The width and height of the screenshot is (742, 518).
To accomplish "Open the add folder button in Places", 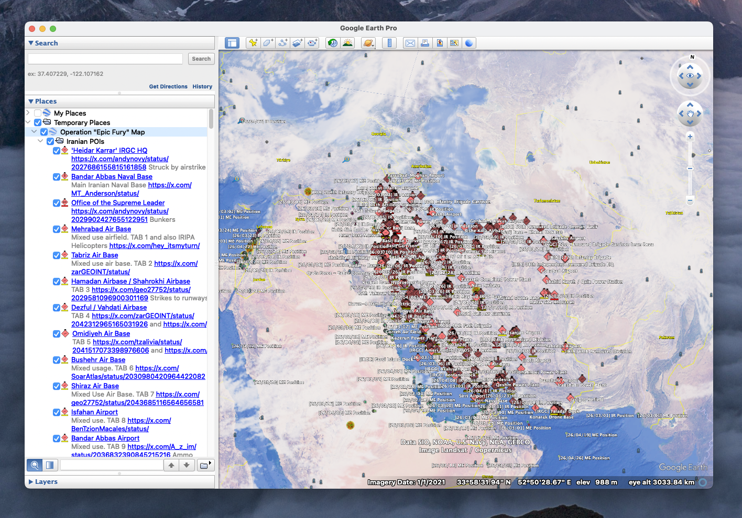I will 205,465.
